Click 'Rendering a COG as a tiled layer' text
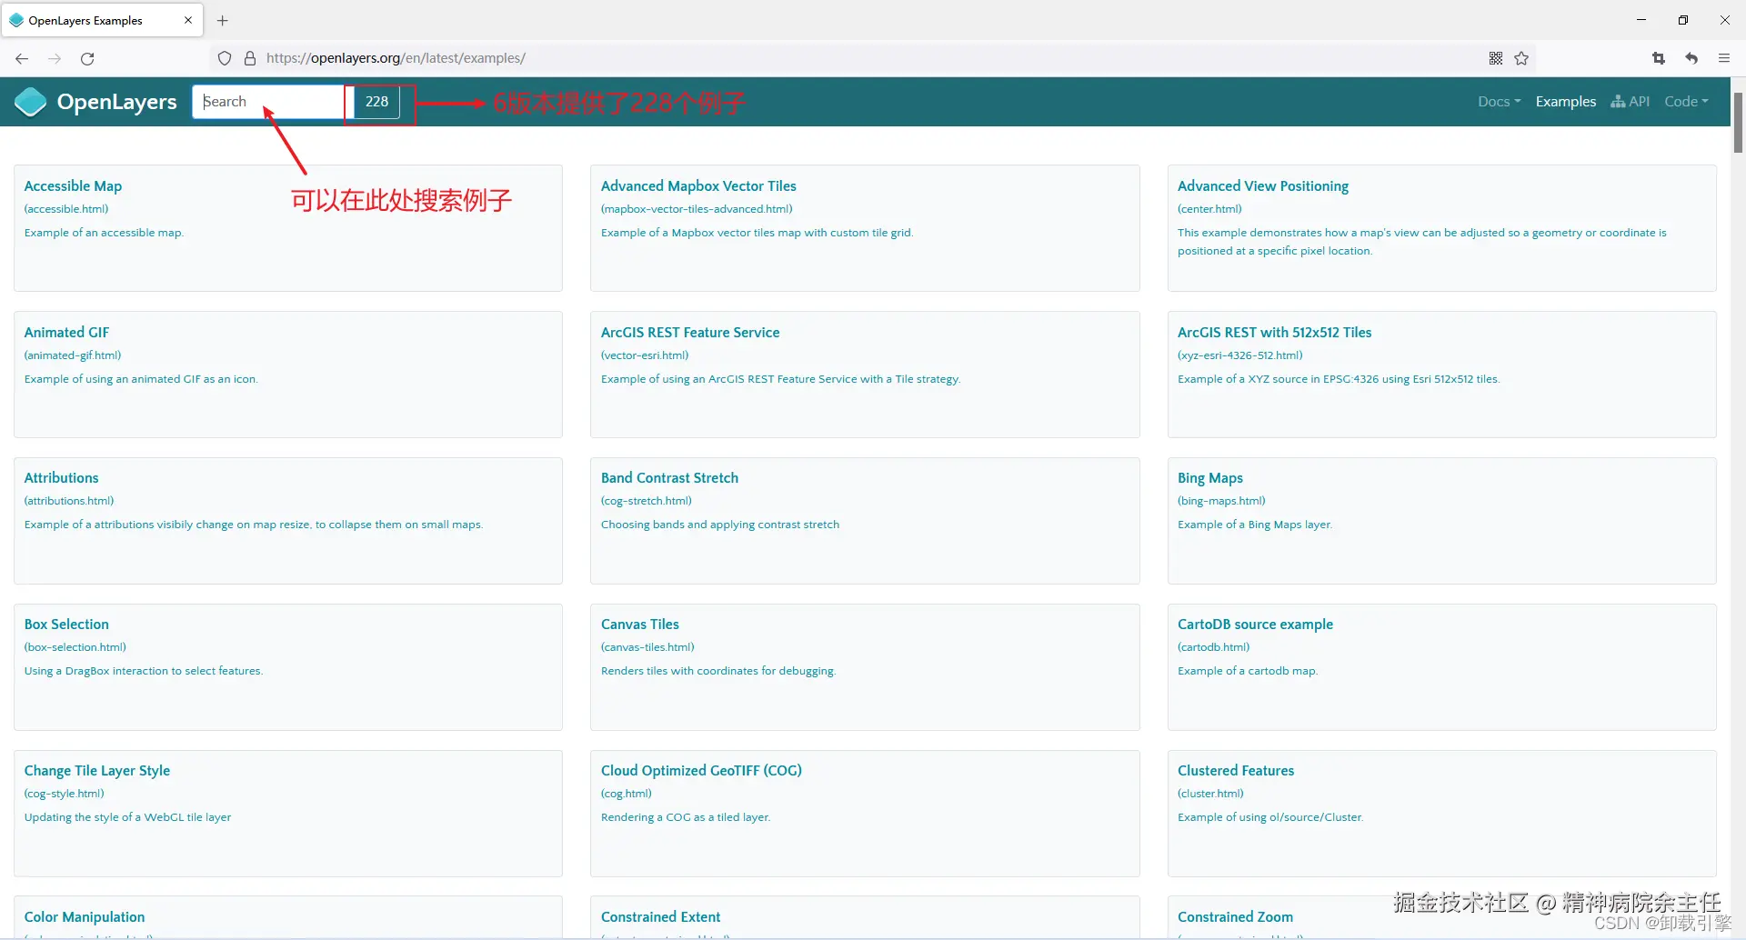Image resolution: width=1746 pixels, height=940 pixels. coord(686,817)
